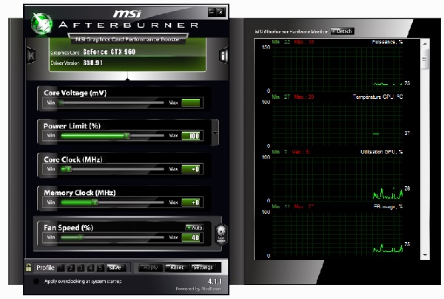The height and width of the screenshot is (299, 444).
Task: Enable apply overclocking at system startup
Action: point(36,281)
